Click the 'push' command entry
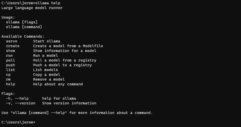The width and height of the screenshot is (241, 127). 11,65
